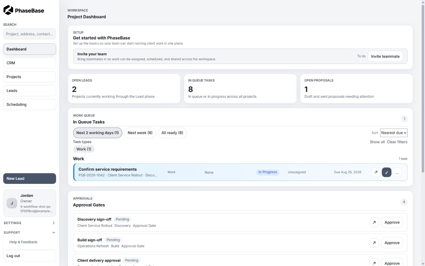Click the 'Invite your team' heading
Image resolution: width=425 pixels, height=266 pixels.
92,54
